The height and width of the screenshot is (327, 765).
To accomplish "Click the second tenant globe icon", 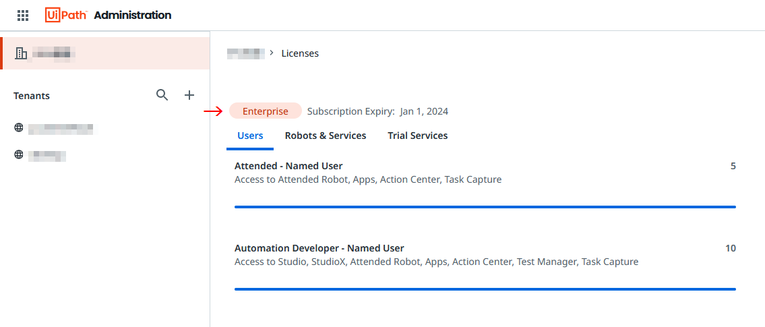I will [19, 154].
